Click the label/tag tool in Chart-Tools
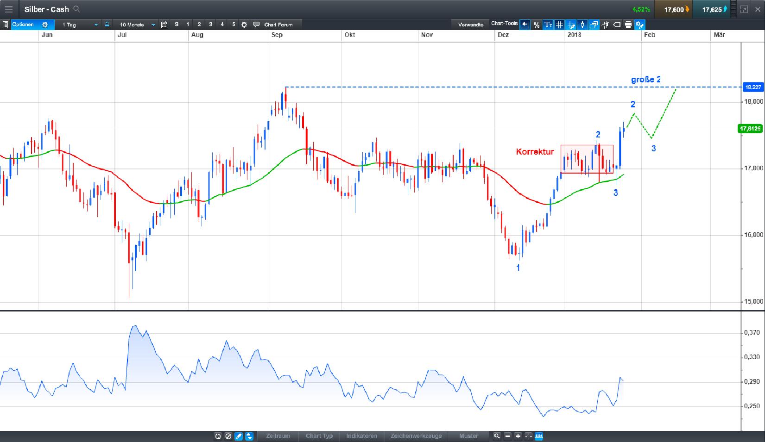The width and height of the screenshot is (765, 442). (x=617, y=25)
